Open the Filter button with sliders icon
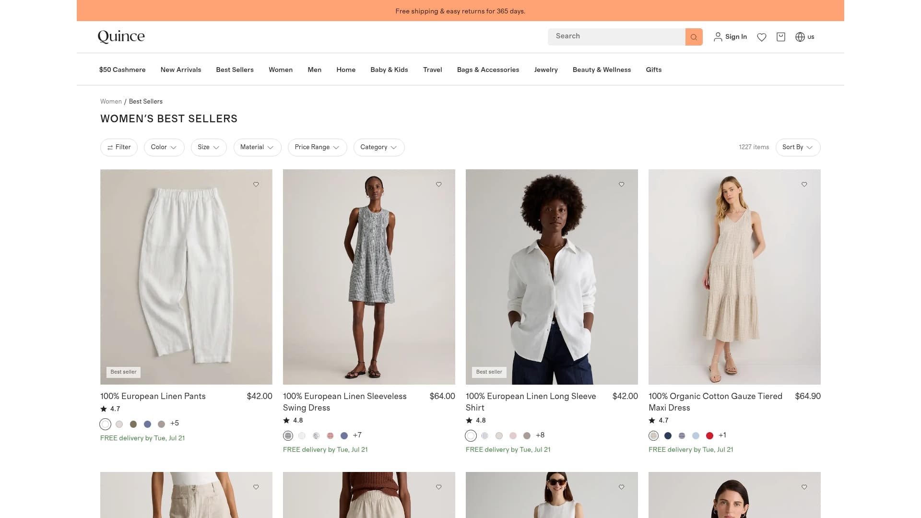The image size is (921, 518). (119, 147)
